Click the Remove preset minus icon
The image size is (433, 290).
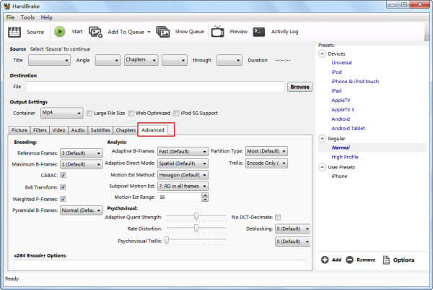pos(349,260)
